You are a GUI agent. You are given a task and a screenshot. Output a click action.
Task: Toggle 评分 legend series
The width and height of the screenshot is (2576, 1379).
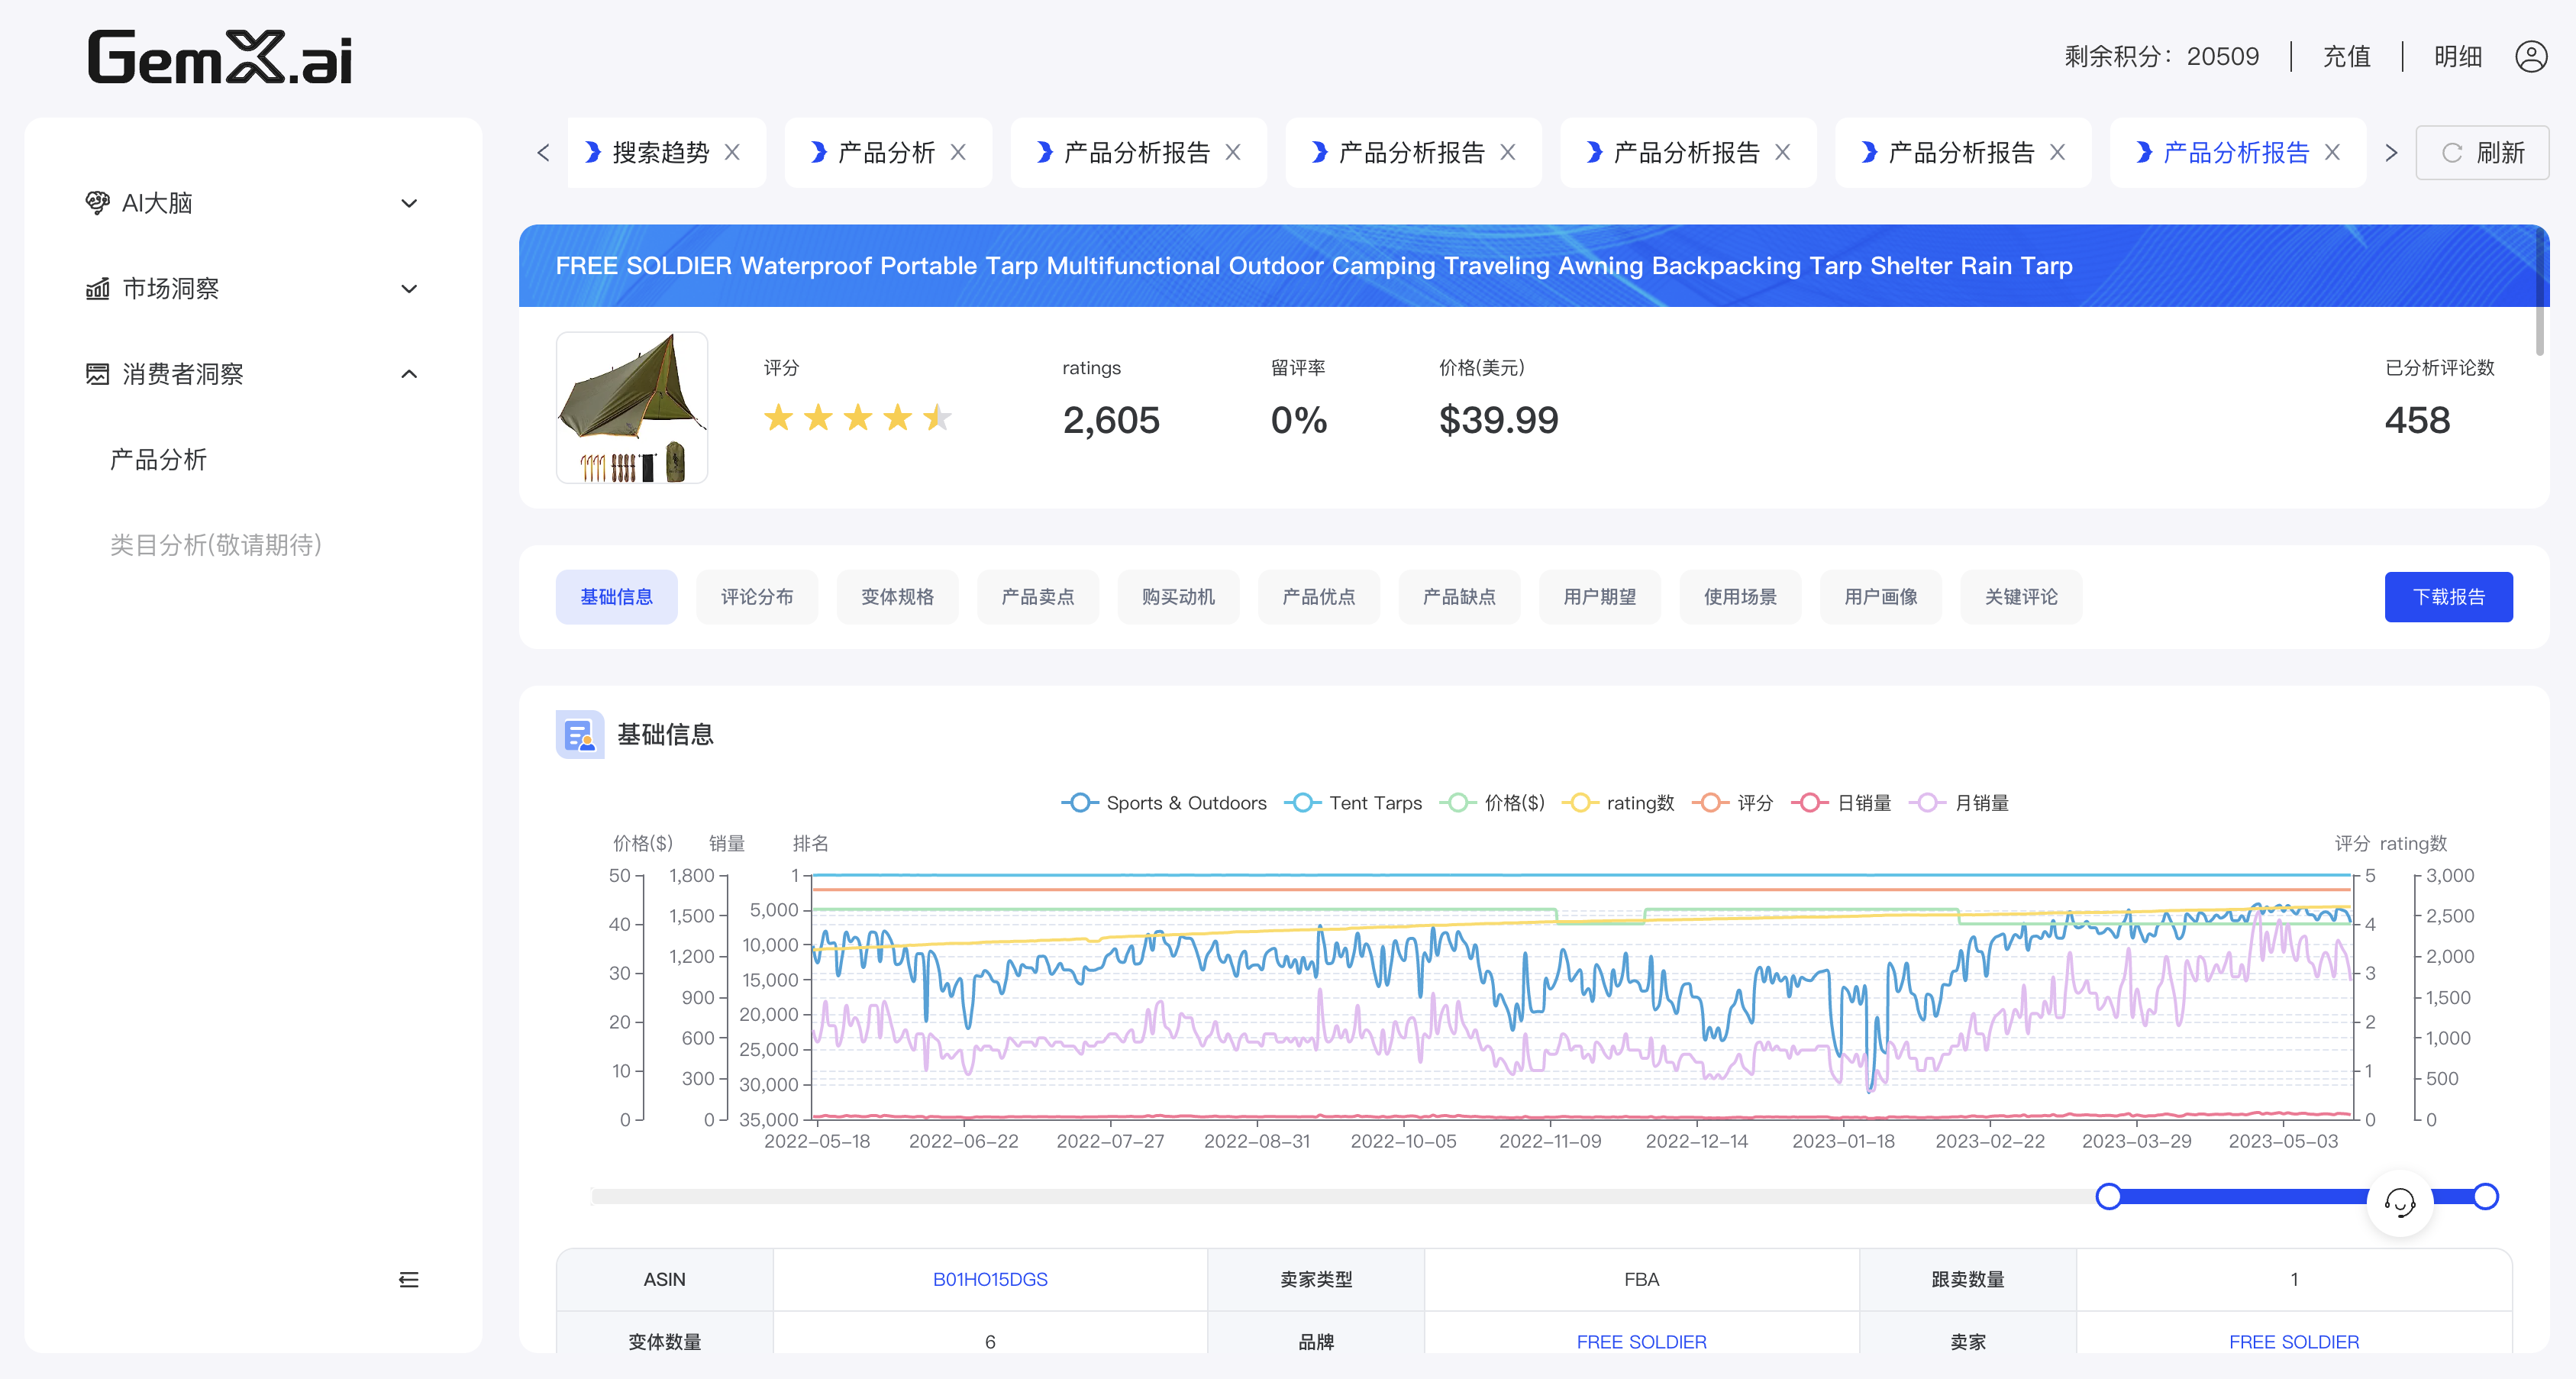(1733, 803)
